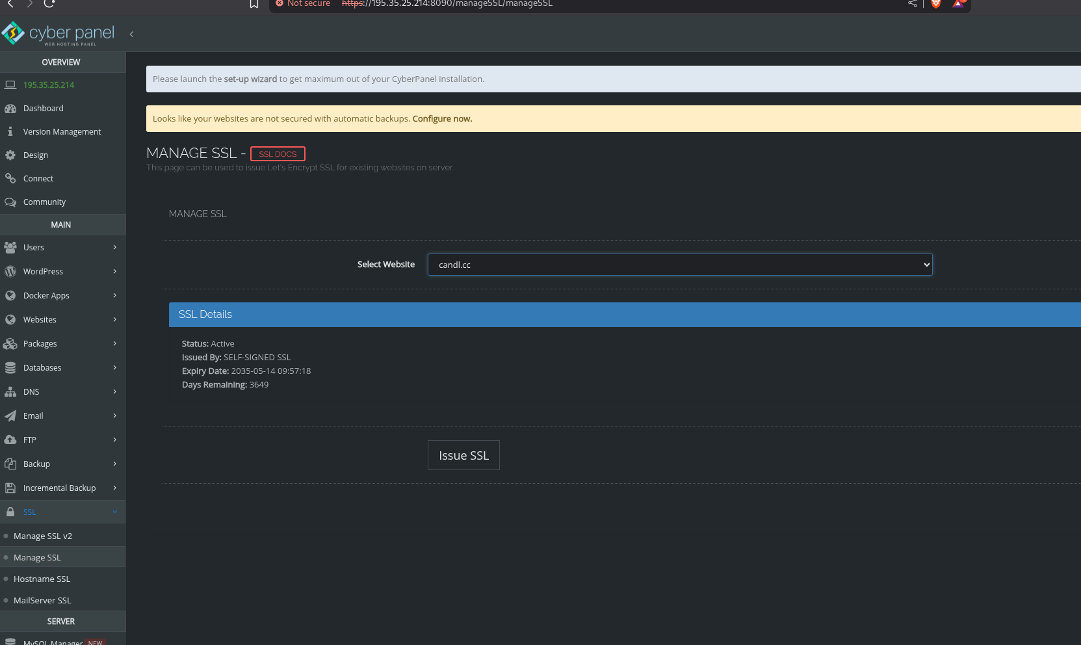This screenshot has height=645, width=1081.
Task: Open the Select Website dropdown
Action: pos(680,265)
